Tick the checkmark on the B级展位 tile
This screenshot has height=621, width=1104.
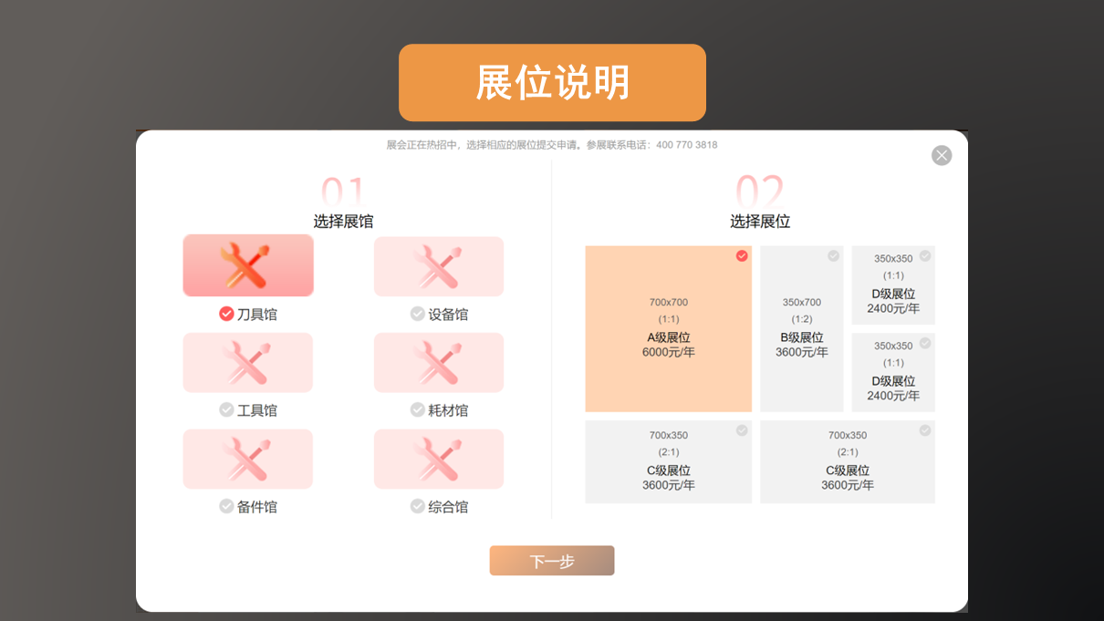click(x=833, y=256)
